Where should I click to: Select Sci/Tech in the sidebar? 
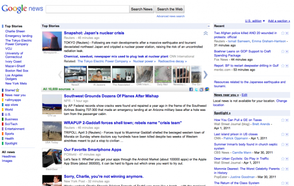tap(11, 124)
